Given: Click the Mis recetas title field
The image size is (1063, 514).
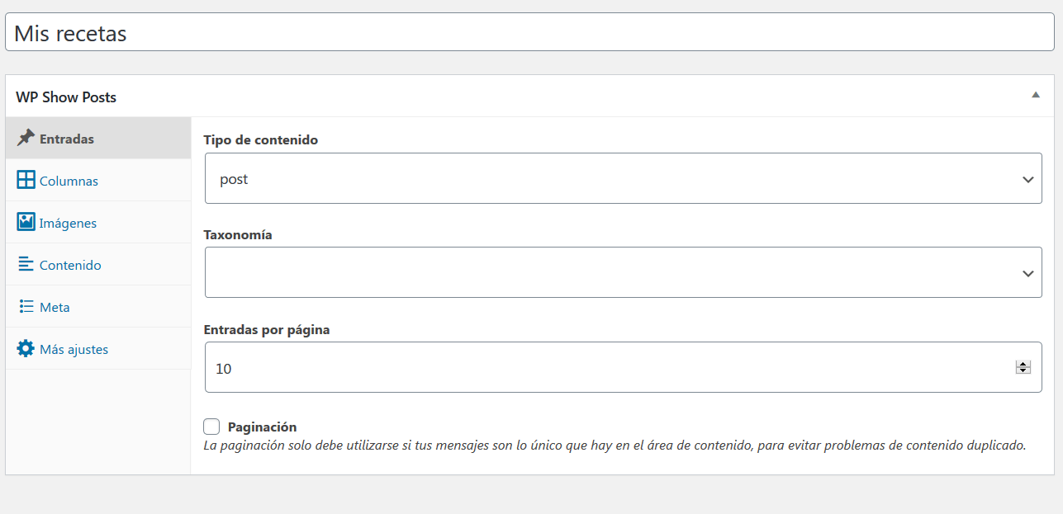Looking at the screenshot, I should [529, 32].
